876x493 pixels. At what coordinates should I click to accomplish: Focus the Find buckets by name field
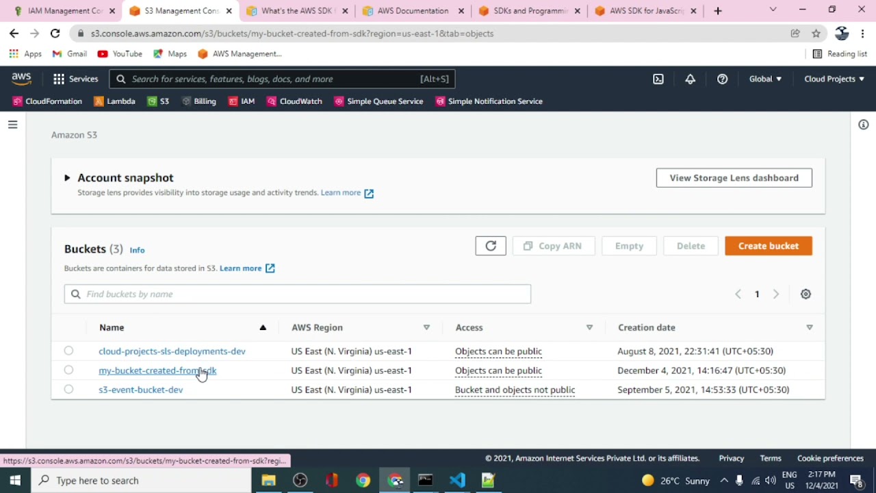tap(298, 294)
